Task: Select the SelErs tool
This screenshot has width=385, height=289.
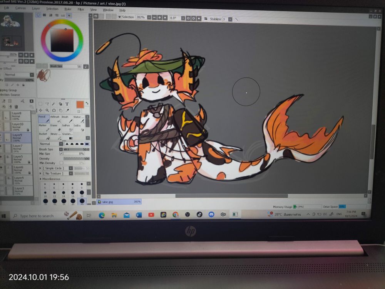Action: 79,128
